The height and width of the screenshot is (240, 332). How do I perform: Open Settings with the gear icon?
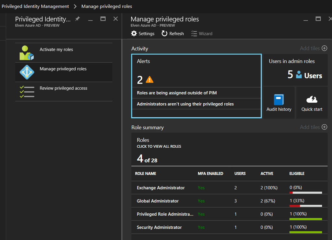coord(134,34)
